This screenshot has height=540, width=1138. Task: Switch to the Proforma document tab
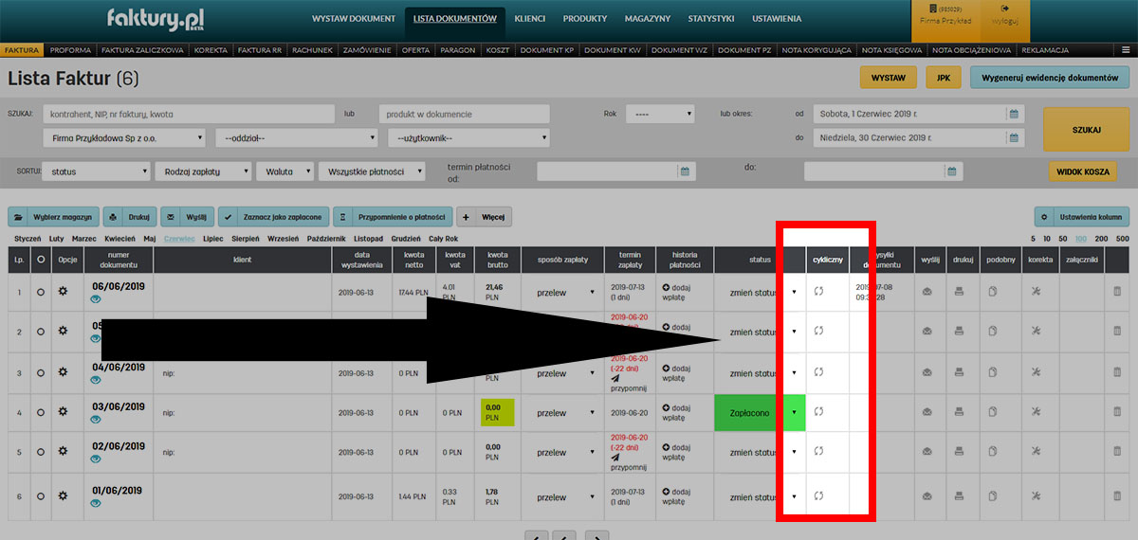coord(70,49)
